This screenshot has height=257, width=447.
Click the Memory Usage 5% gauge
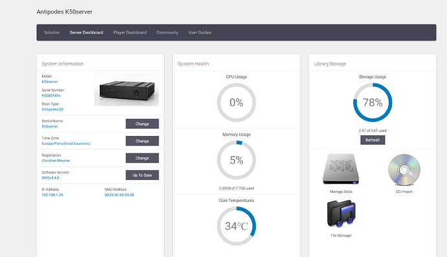coord(236,160)
